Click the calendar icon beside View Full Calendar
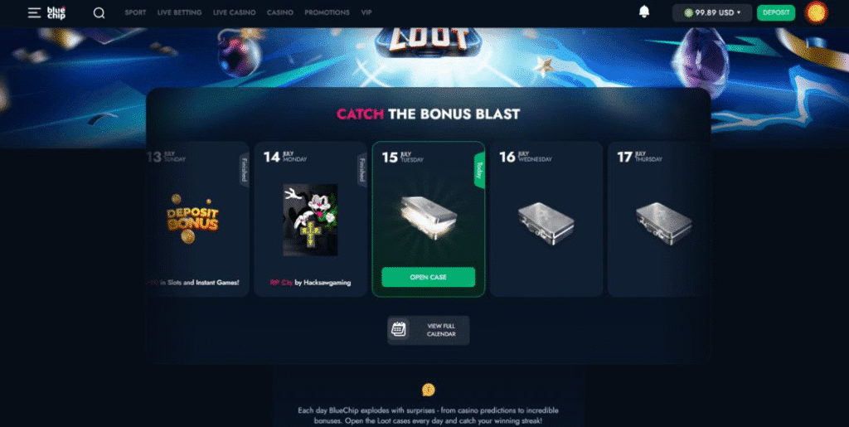Screen dimensions: 849x427 [x=399, y=330]
